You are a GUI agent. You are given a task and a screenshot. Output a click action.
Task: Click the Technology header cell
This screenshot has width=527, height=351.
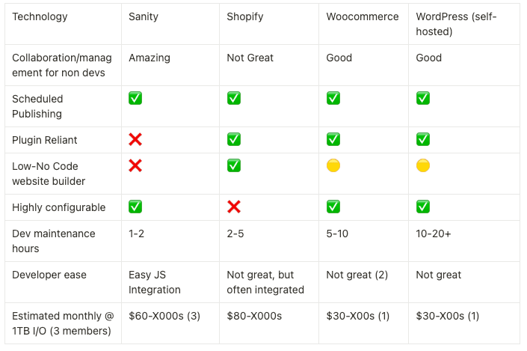(x=40, y=16)
